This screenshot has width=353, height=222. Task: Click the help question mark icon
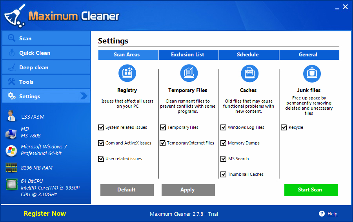[322, 213]
